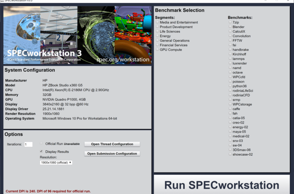Select the energy-02 benchmark
The width and height of the screenshot is (294, 194).
[x=230, y=127]
